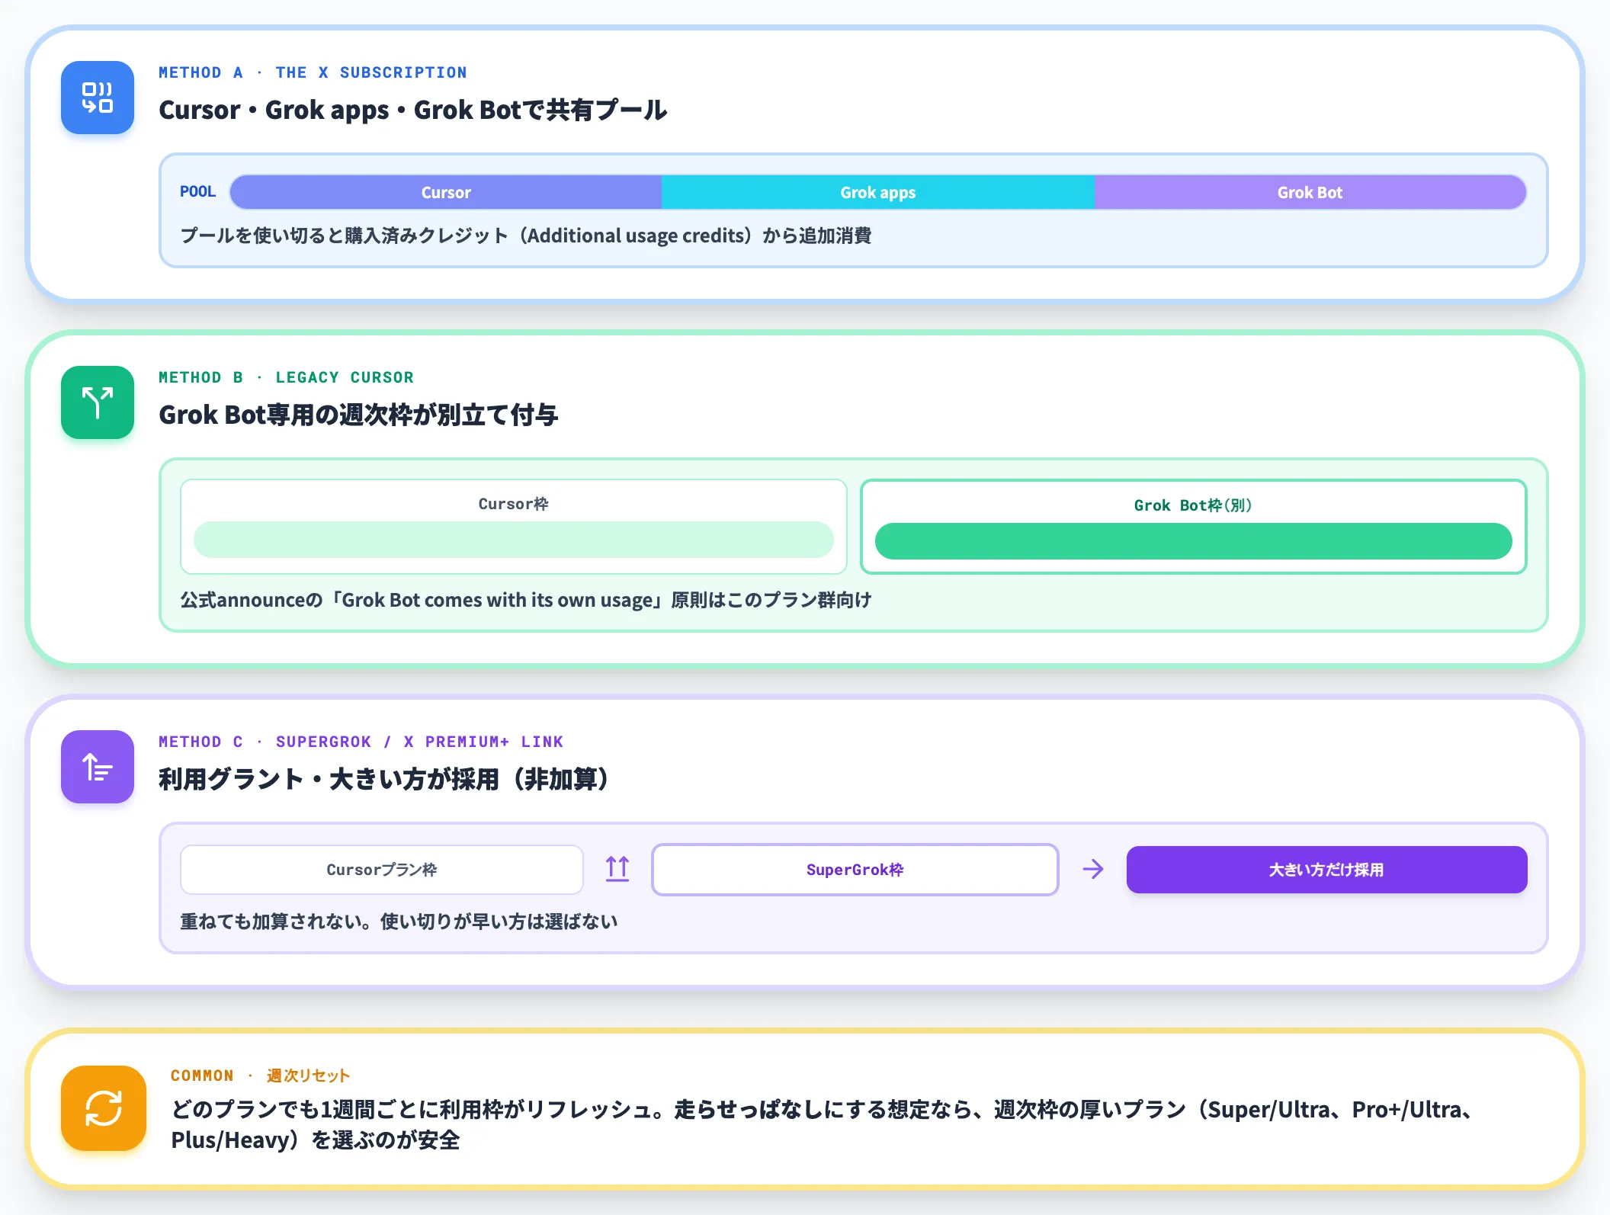Click the SuperGrok枠 box
1610x1215 pixels.
[855, 870]
